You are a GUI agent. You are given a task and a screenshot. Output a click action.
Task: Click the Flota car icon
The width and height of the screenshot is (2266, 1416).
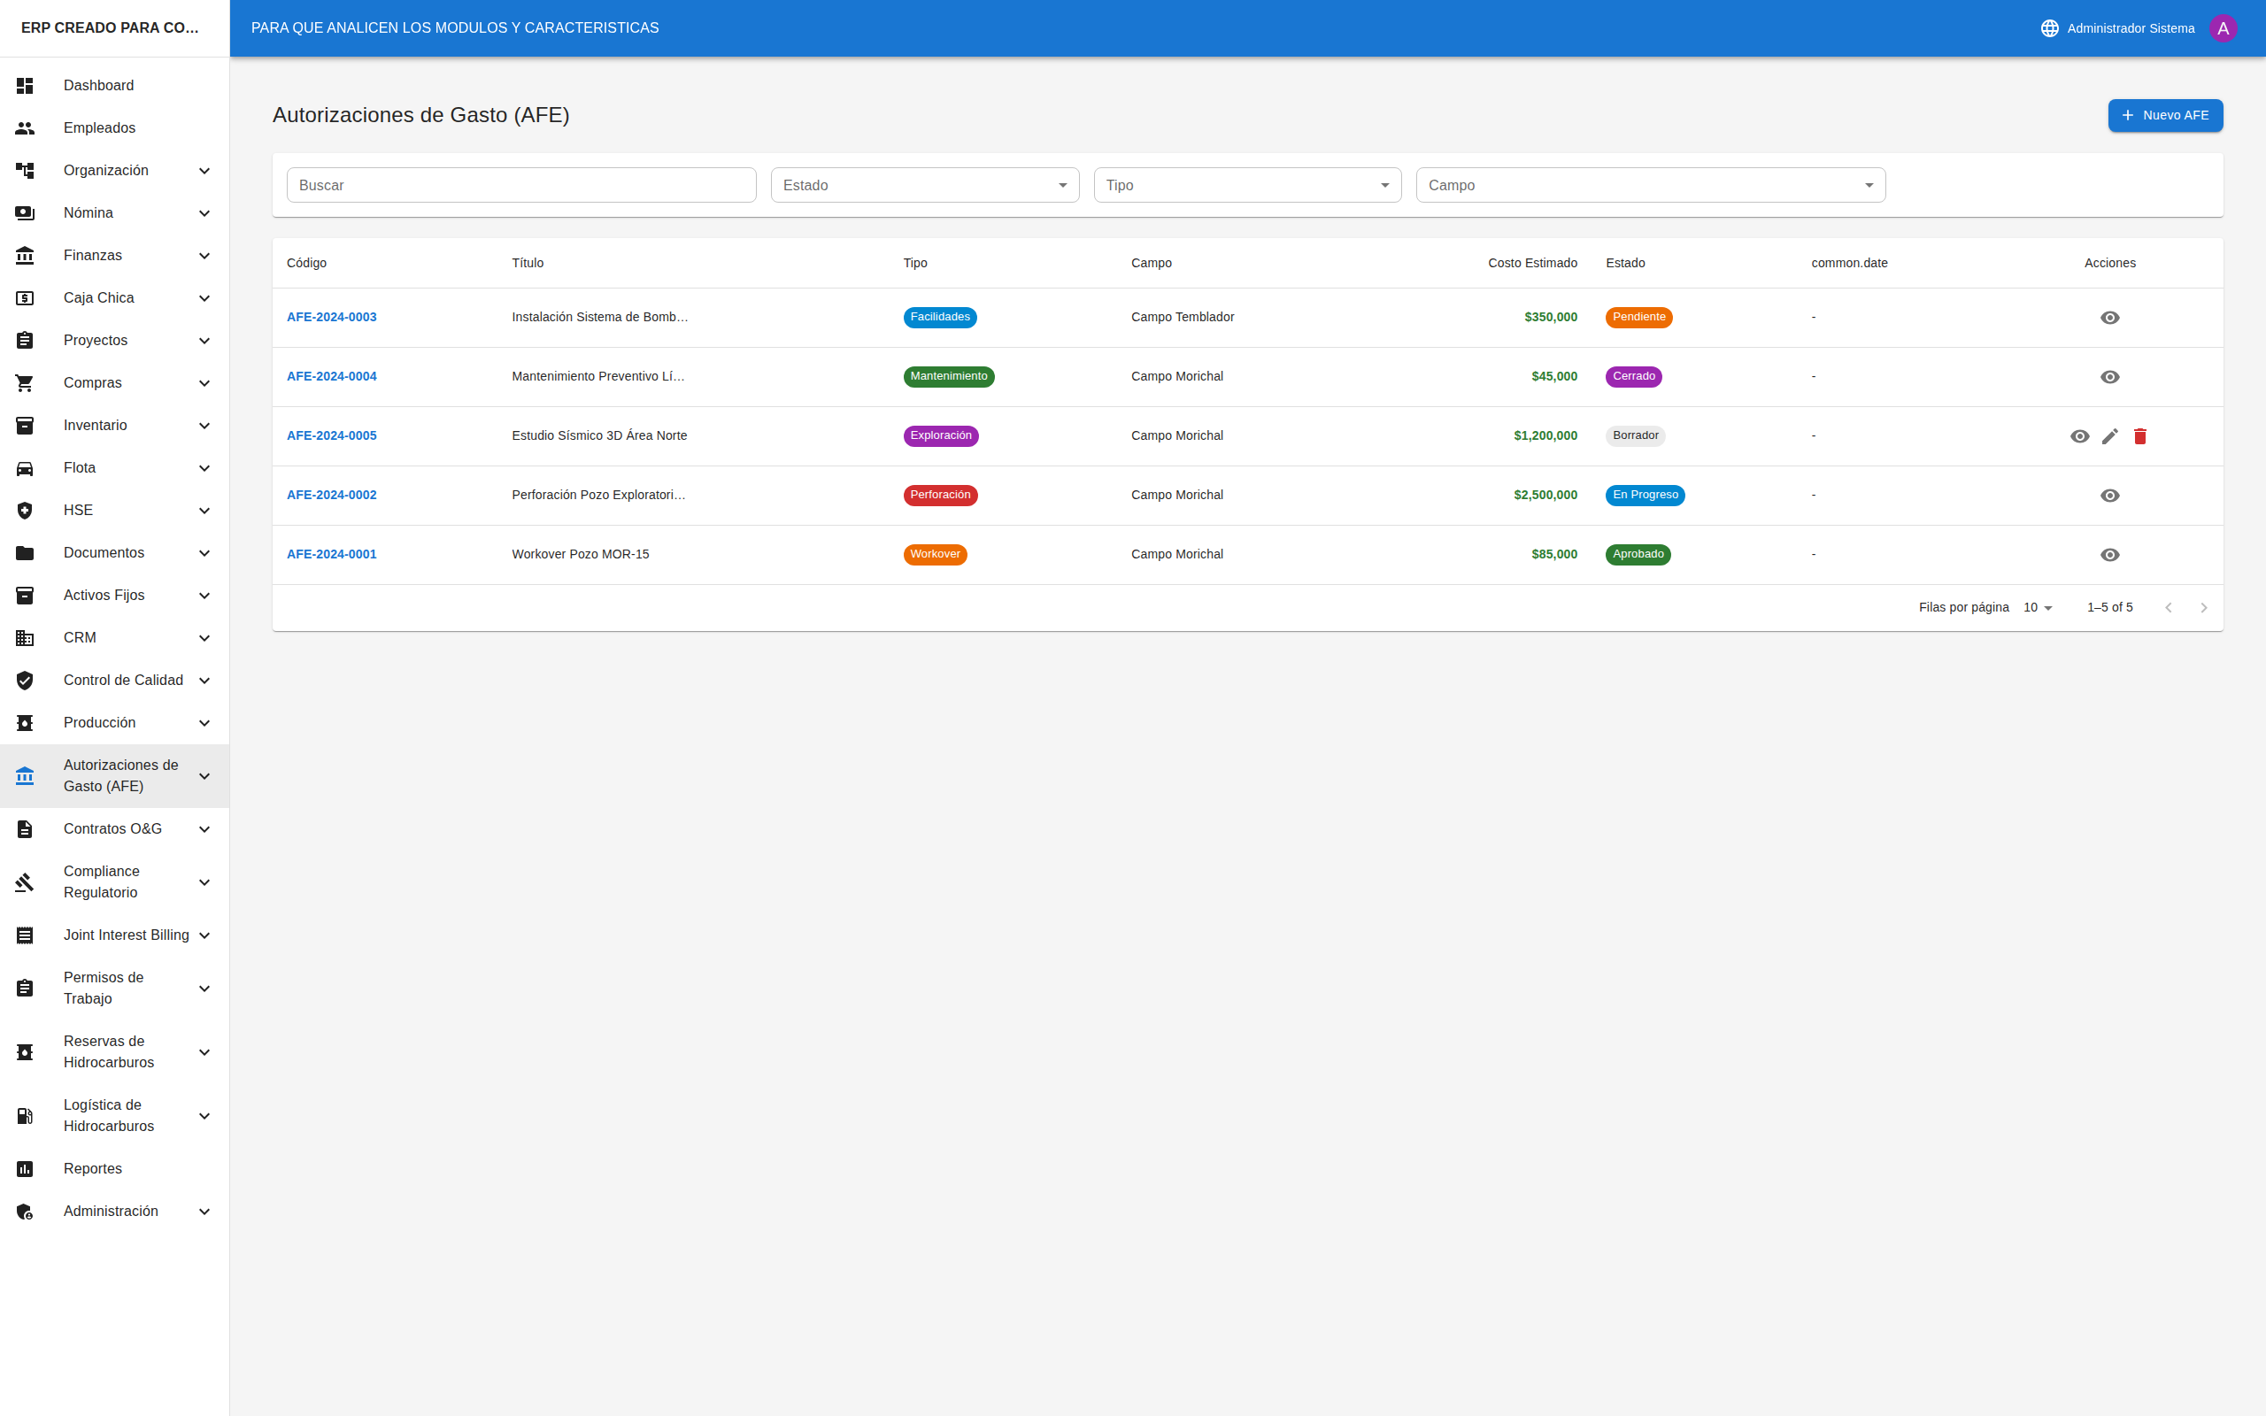pyautogui.click(x=26, y=468)
